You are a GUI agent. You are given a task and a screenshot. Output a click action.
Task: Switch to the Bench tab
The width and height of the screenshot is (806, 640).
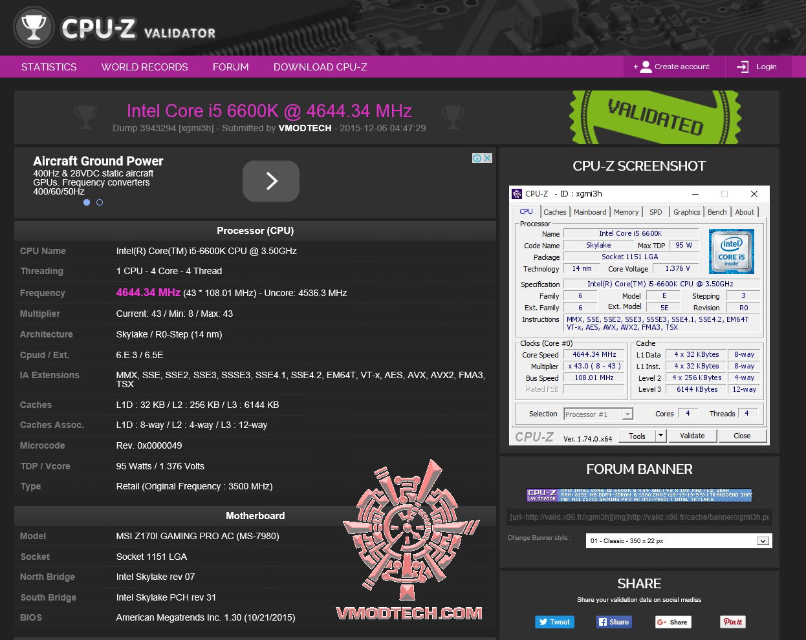coord(717,212)
